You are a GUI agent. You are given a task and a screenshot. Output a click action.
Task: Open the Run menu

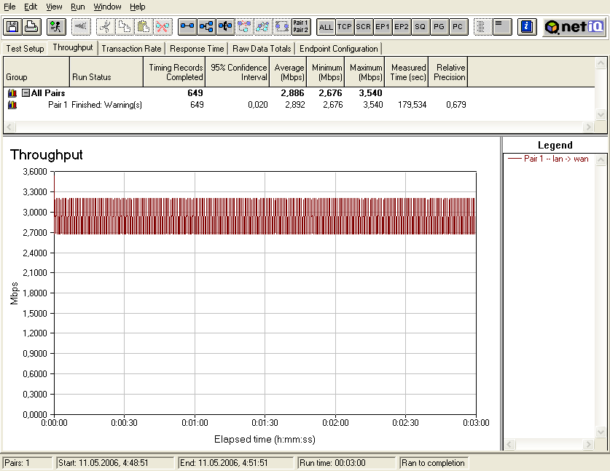(x=77, y=7)
